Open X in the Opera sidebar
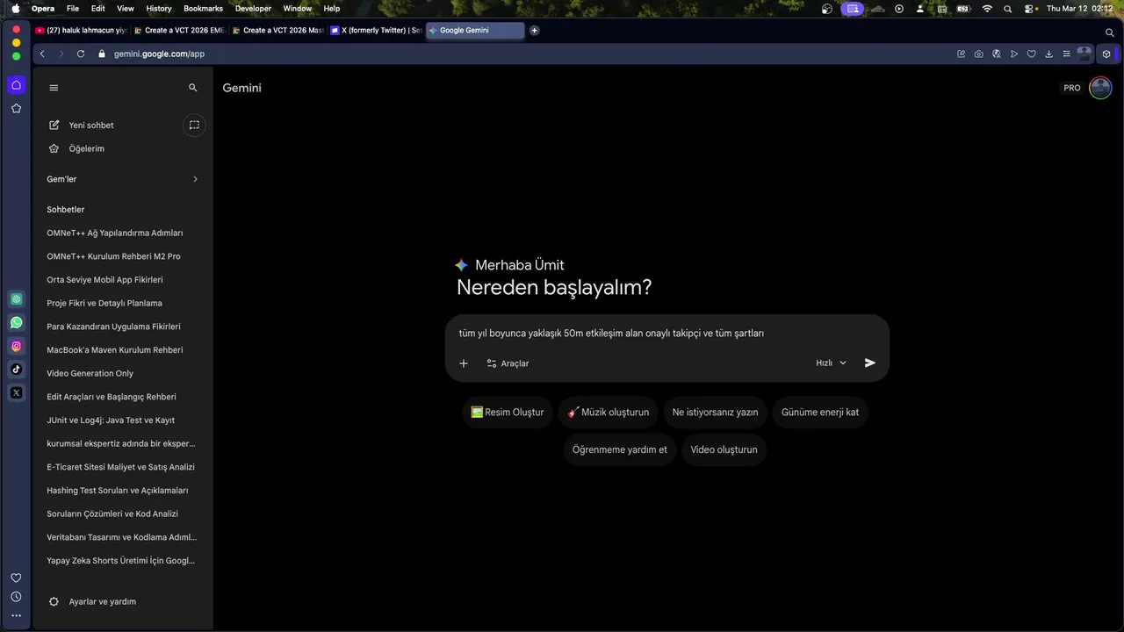 coord(16,392)
